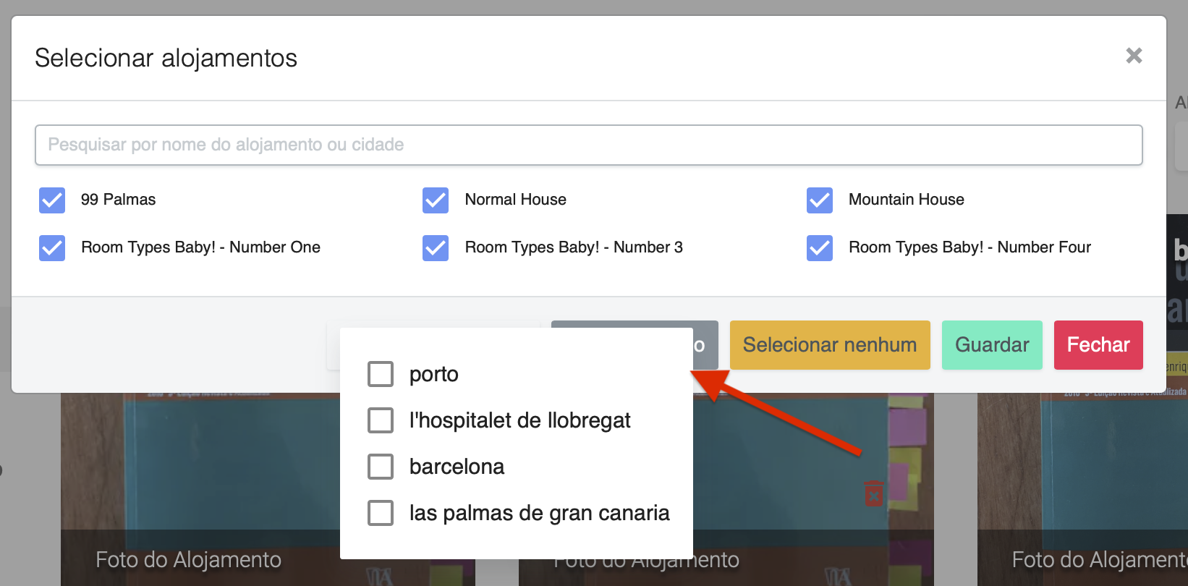
Task: Check the porto city checkbox
Action: tap(381, 374)
